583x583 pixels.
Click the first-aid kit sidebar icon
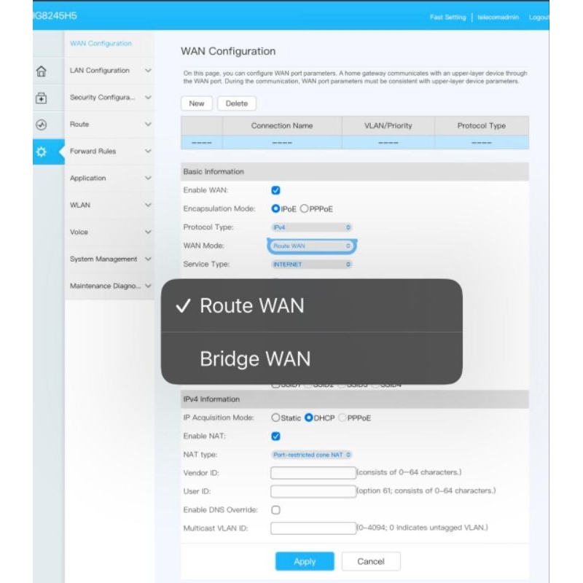coord(42,98)
